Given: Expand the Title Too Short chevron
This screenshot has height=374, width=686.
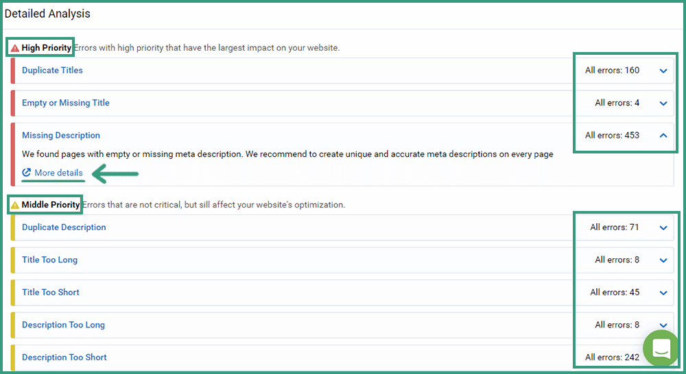Looking at the screenshot, I should (x=663, y=292).
